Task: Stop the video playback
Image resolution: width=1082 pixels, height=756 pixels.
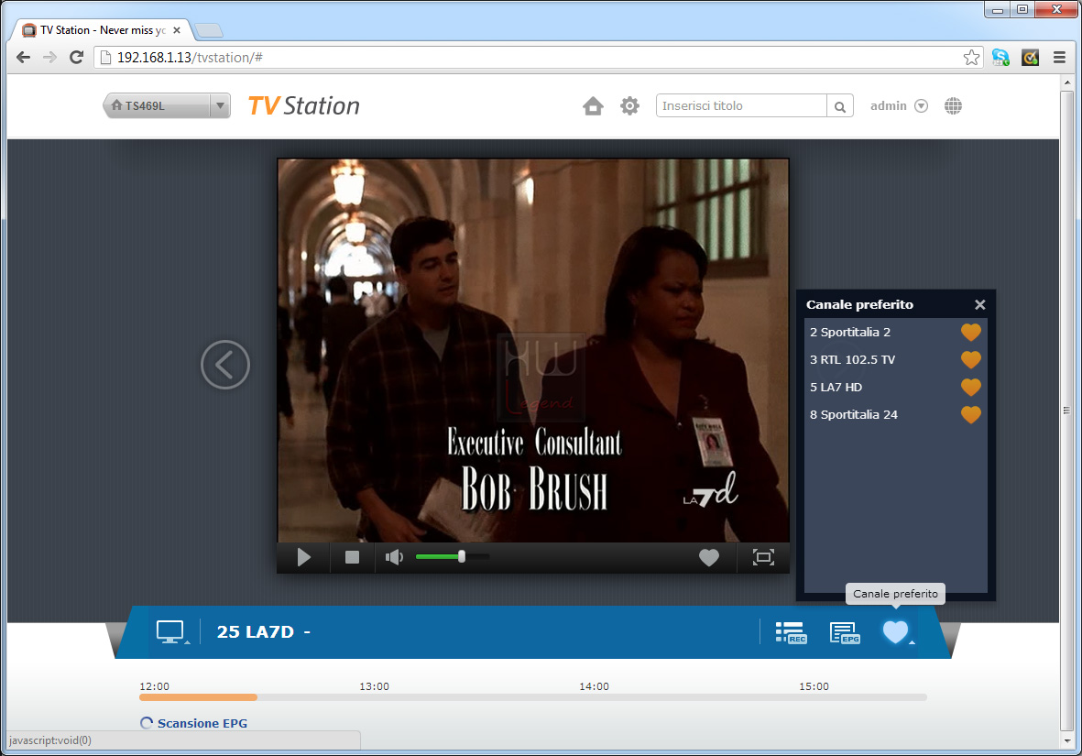Action: (352, 556)
